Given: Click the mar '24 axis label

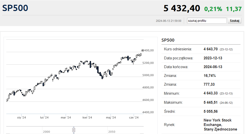Looking at the screenshot, I should pyautogui.click(x=66, y=117).
